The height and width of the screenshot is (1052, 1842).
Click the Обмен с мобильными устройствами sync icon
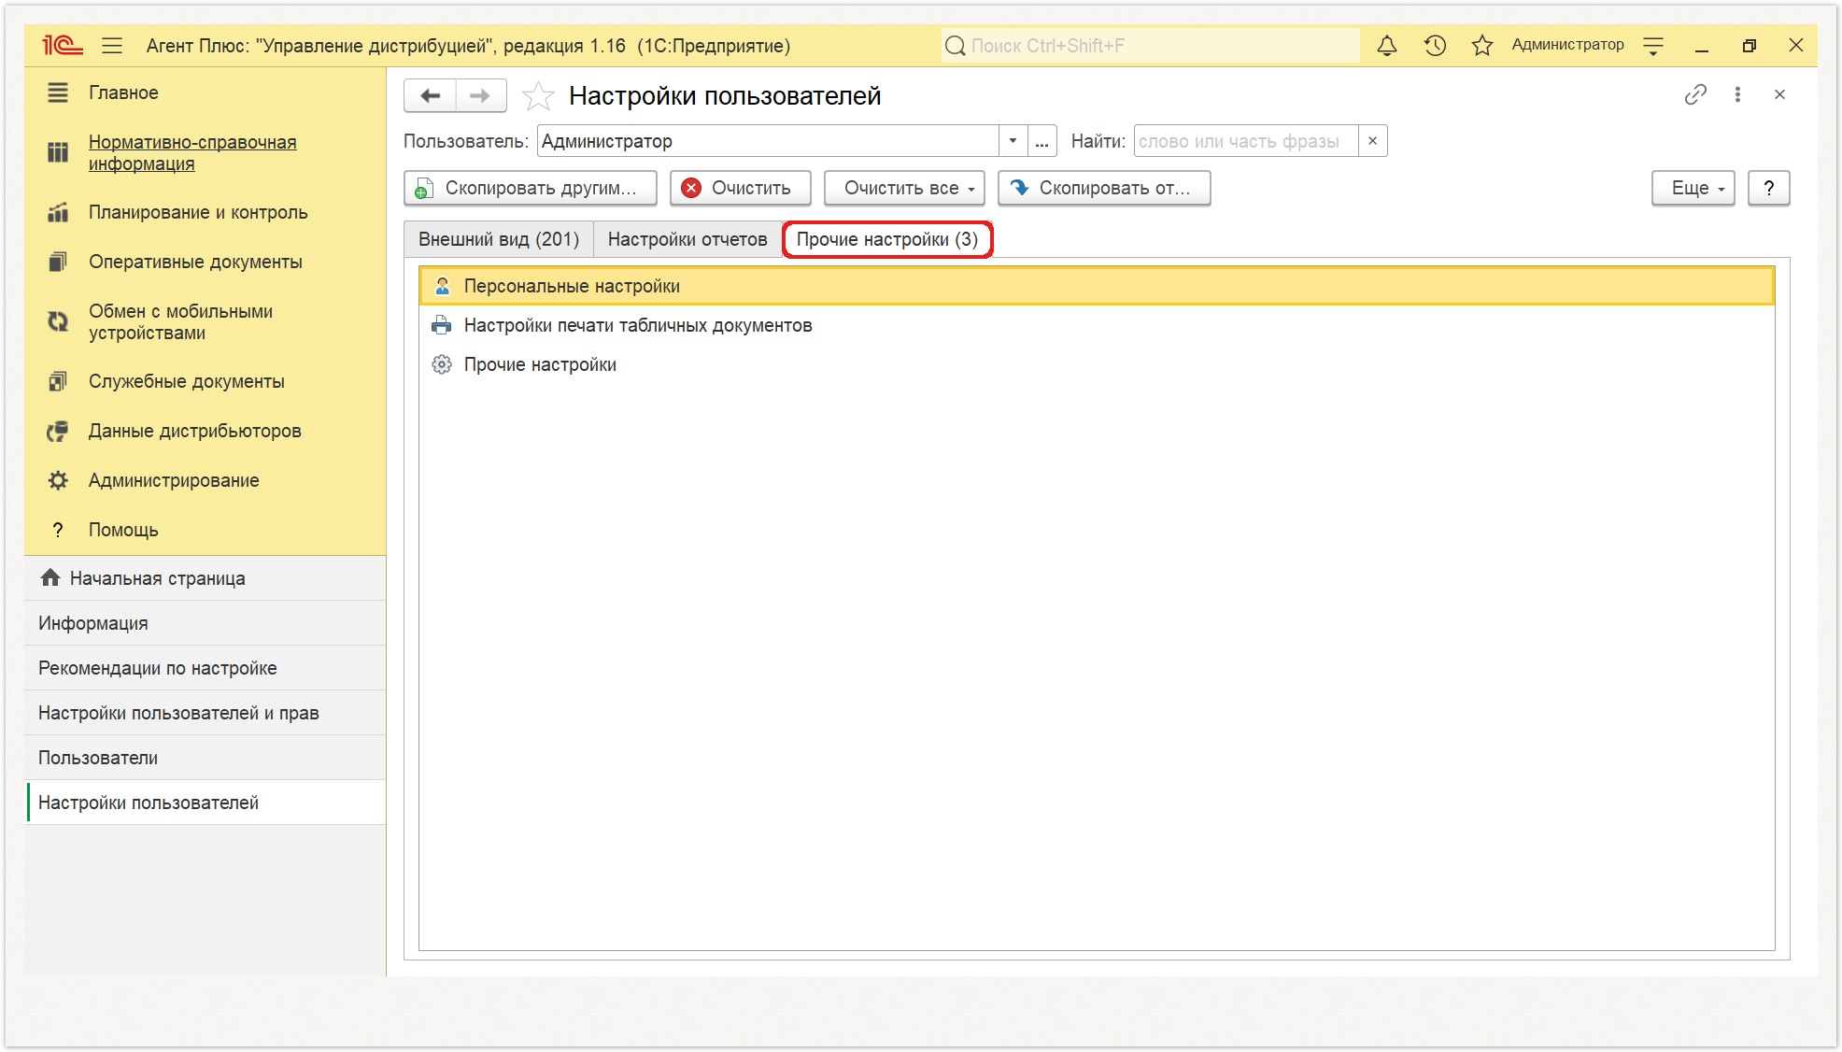(x=58, y=321)
